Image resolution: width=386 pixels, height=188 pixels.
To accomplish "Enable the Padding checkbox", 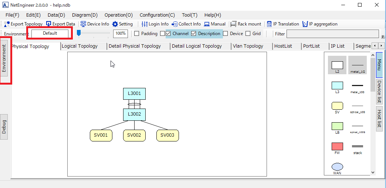I will click(137, 34).
